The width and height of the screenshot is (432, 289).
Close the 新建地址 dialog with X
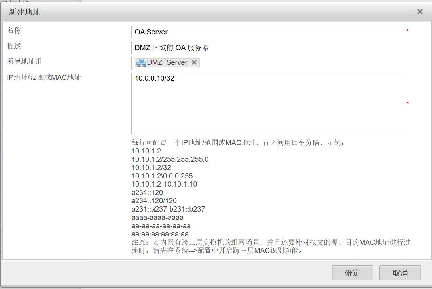(420, 11)
